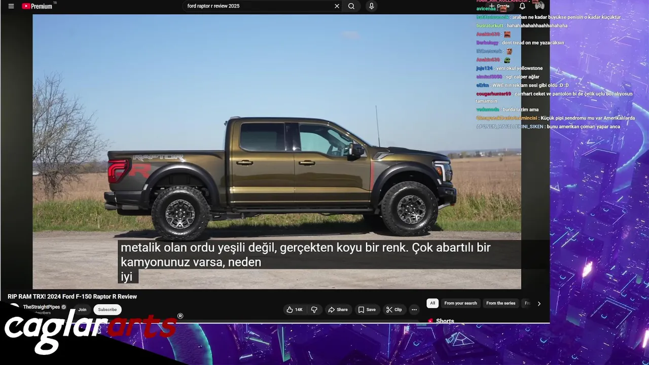649x365 pixels.
Task: Click the Ford Raptor R video player
Action: point(277,152)
